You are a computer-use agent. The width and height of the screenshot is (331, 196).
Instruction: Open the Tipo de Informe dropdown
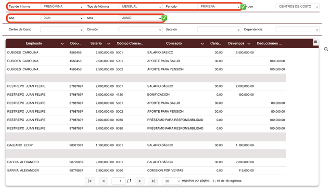[x=62, y=7]
